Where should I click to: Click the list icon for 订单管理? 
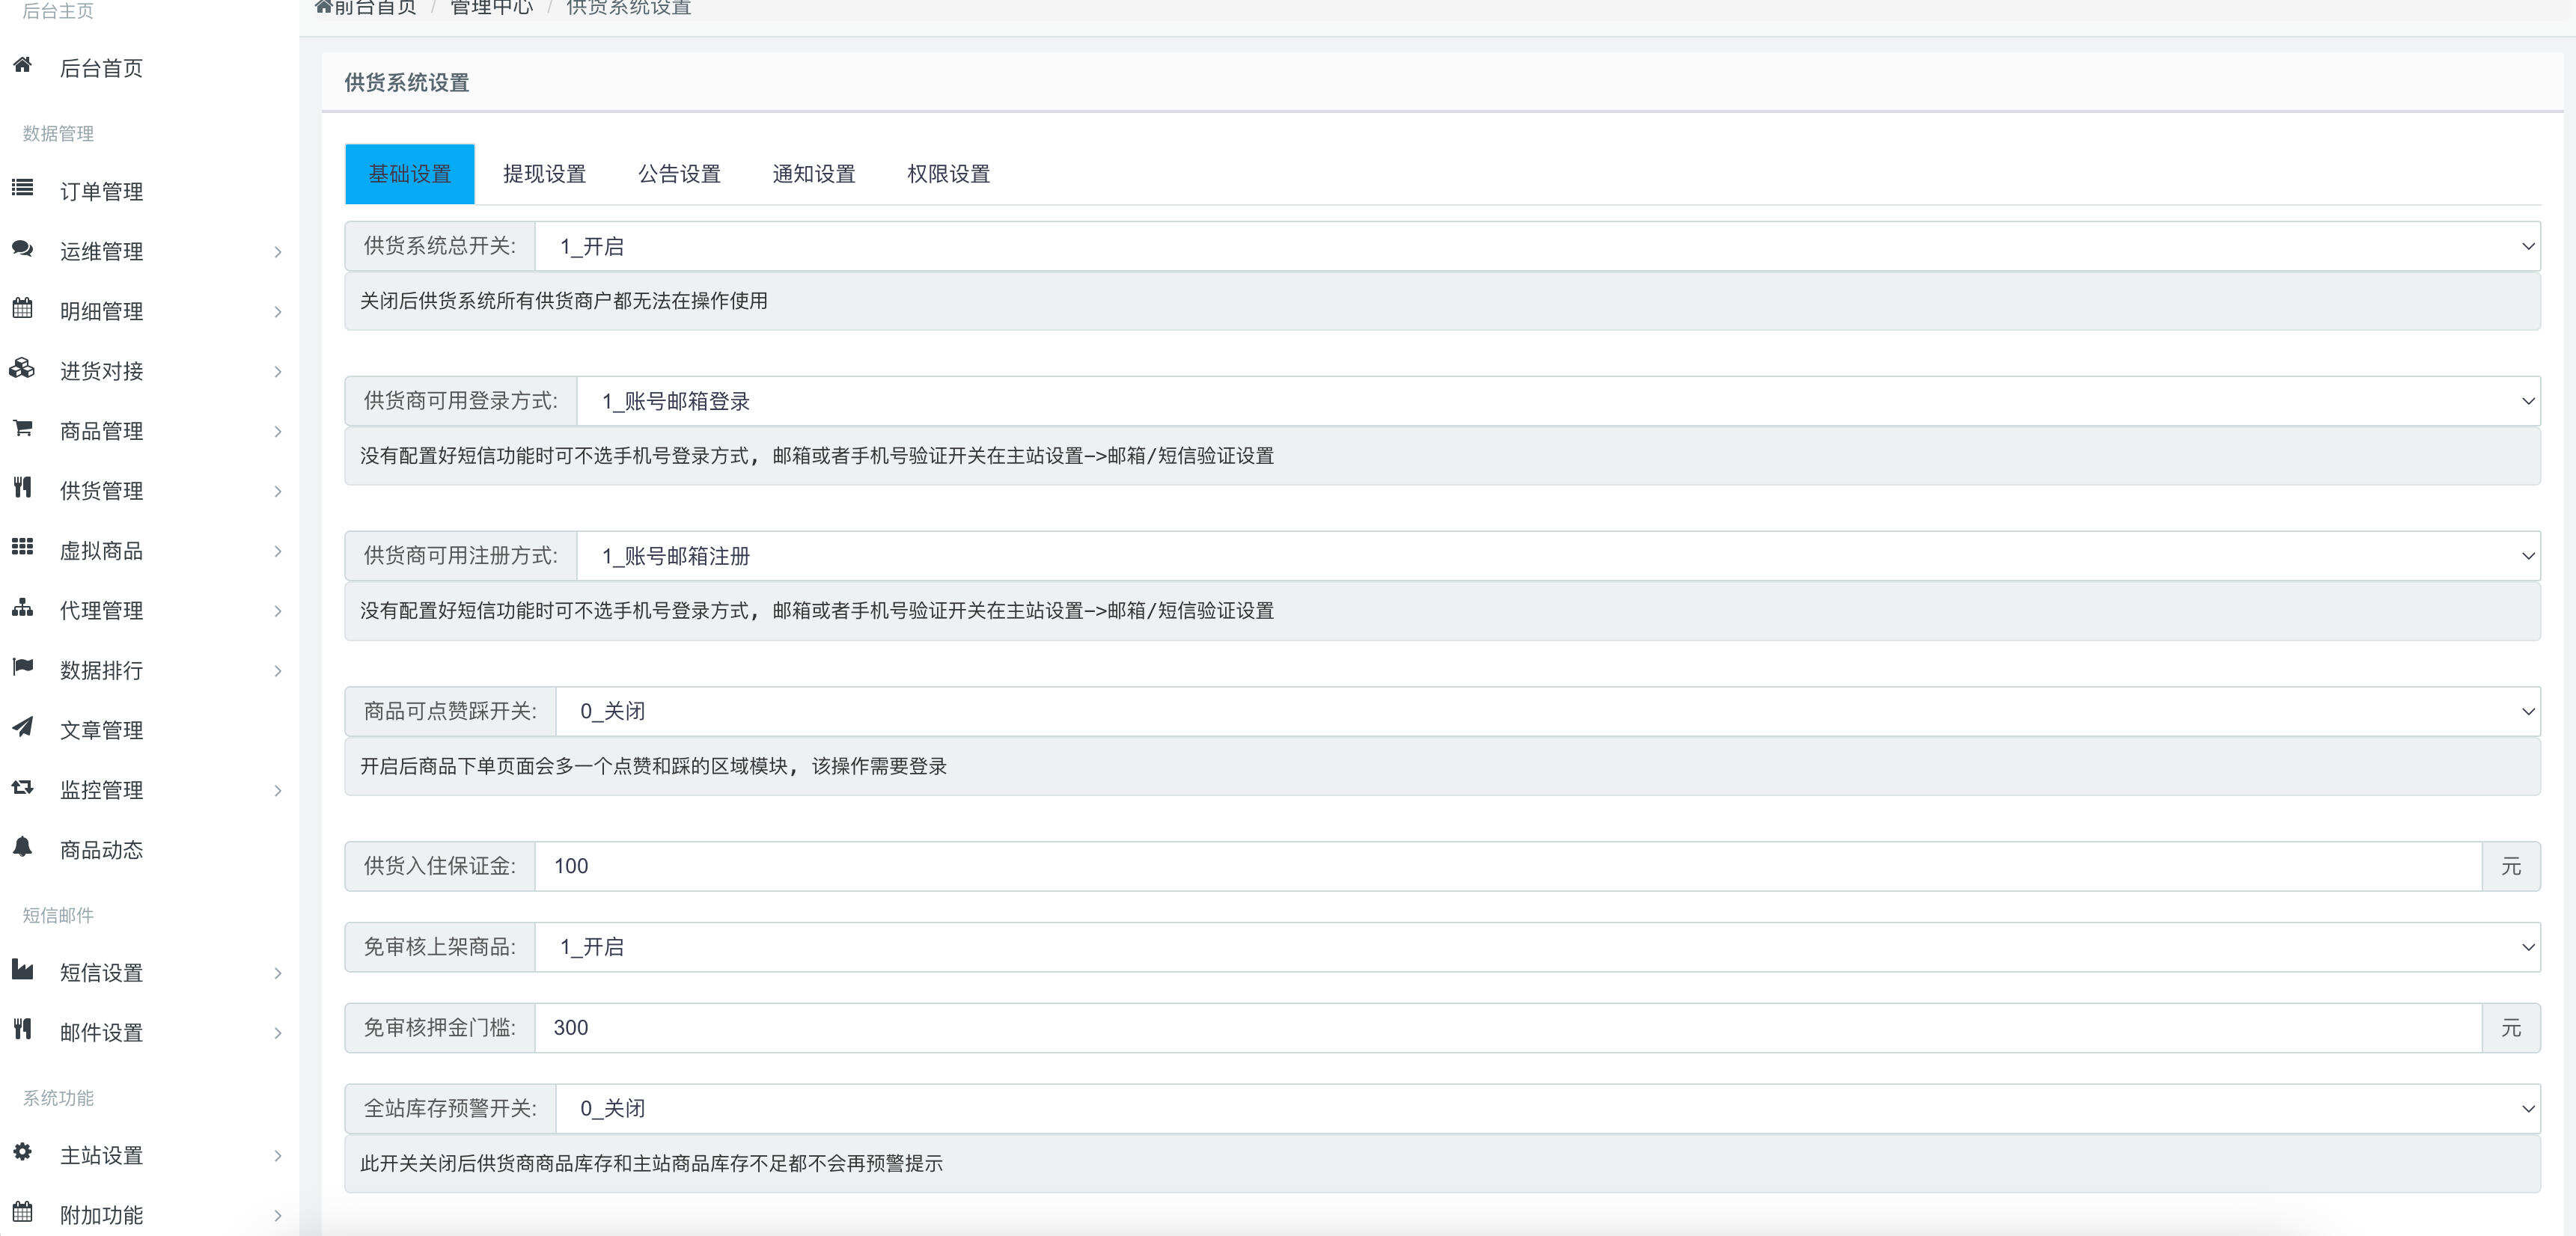click(22, 188)
